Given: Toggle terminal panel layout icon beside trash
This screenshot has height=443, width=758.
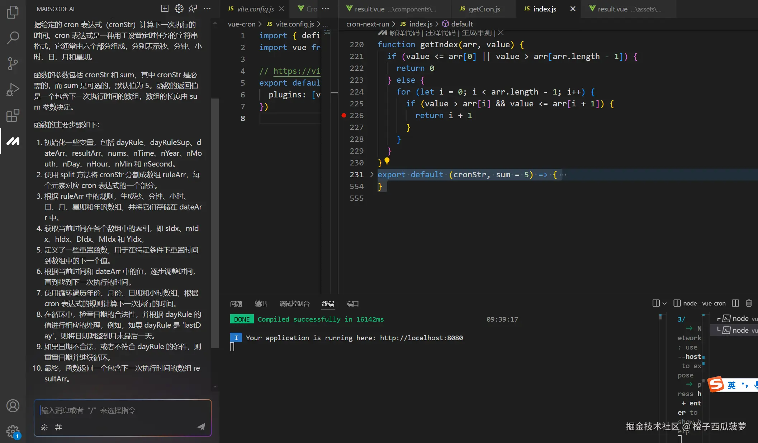Looking at the screenshot, I should (735, 303).
